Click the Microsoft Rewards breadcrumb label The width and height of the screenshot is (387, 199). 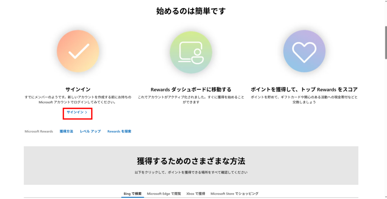tap(39, 132)
